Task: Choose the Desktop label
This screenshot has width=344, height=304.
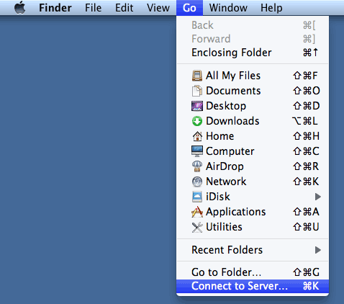Action: pos(226,106)
